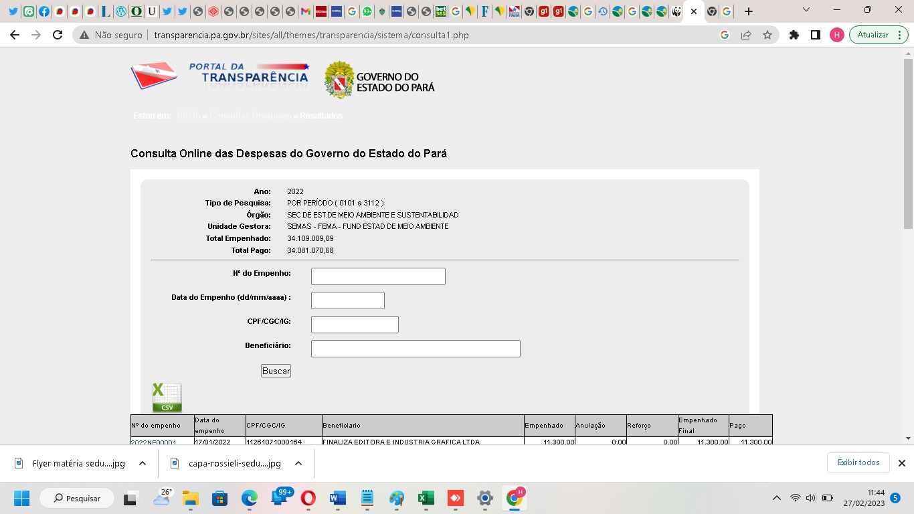This screenshot has width=914, height=514.
Task: Click the 'Não seguro' site security warning
Action: (111, 35)
